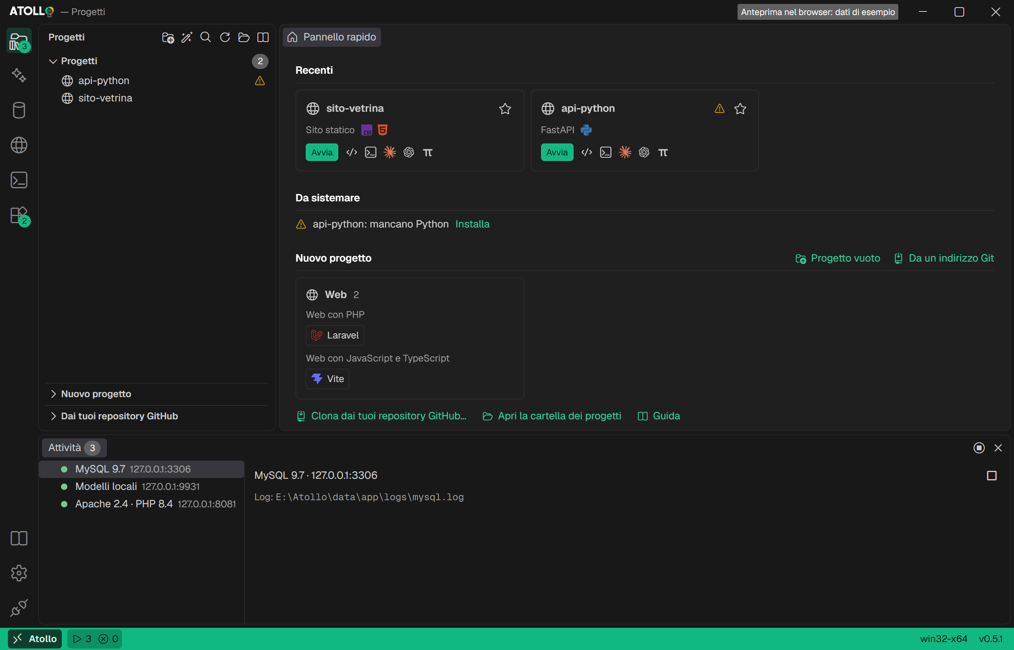Click the running tasks counter showing 3
Image resolution: width=1014 pixels, height=650 pixels.
click(82, 639)
